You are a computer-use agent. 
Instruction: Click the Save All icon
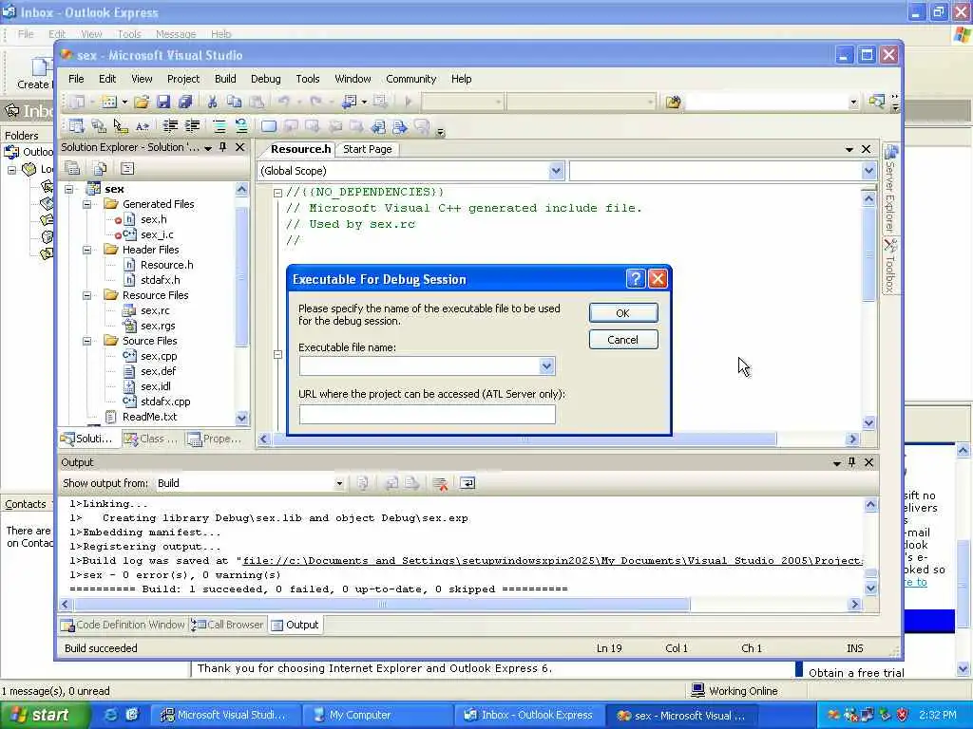(x=185, y=102)
